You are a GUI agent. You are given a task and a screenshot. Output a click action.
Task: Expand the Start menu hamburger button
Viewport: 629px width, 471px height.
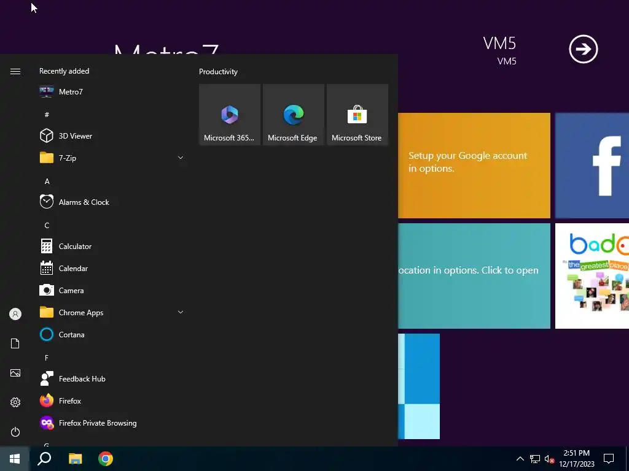click(x=15, y=71)
